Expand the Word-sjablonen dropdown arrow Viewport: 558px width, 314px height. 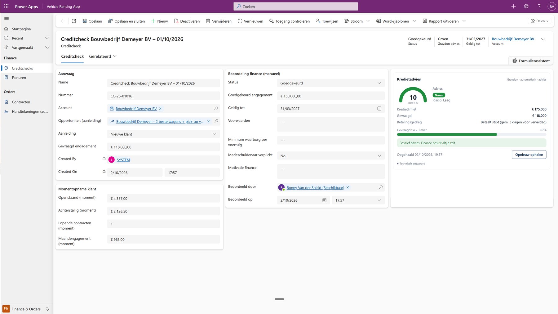point(414,21)
